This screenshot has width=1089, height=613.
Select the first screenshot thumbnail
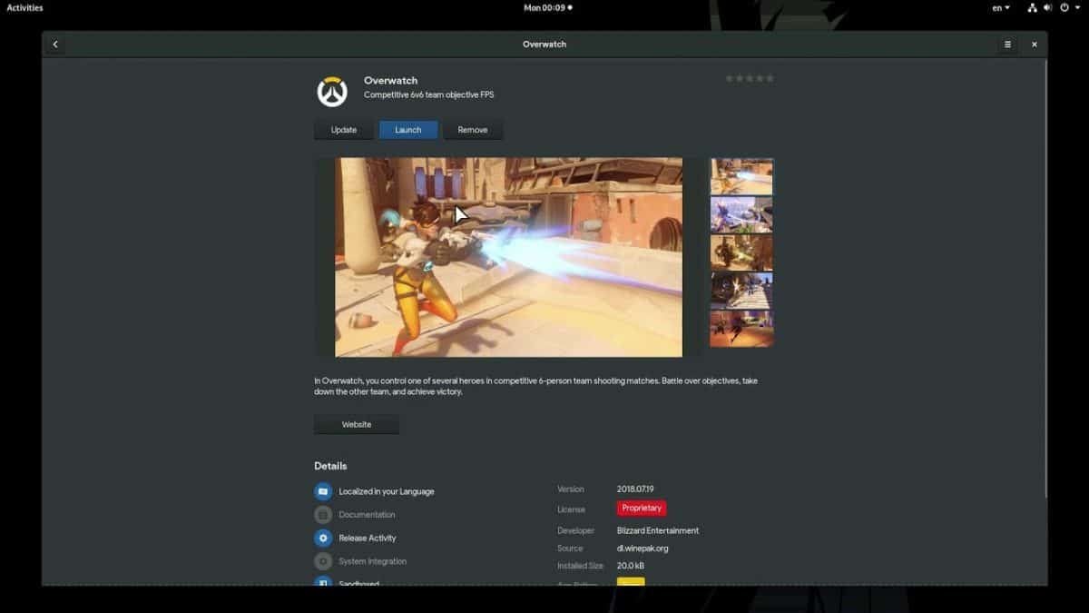pyautogui.click(x=741, y=177)
